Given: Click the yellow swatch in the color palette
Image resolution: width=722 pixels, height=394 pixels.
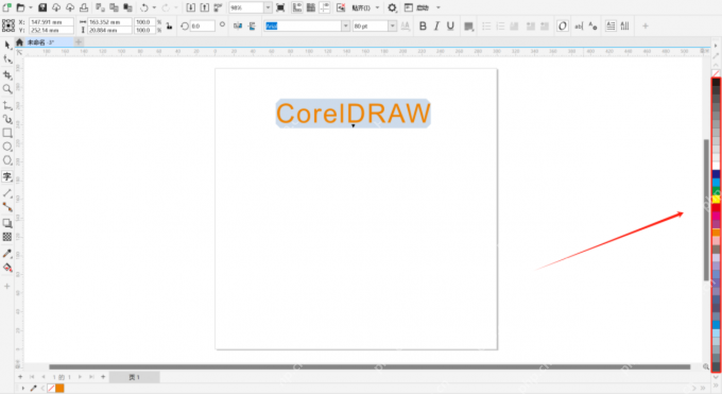Looking at the screenshot, I should pyautogui.click(x=716, y=199).
